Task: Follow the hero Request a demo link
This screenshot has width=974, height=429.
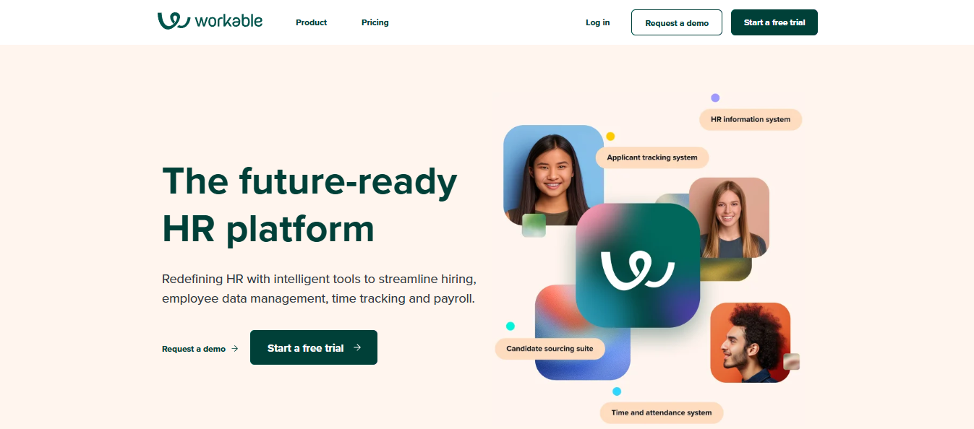Action: 194,349
